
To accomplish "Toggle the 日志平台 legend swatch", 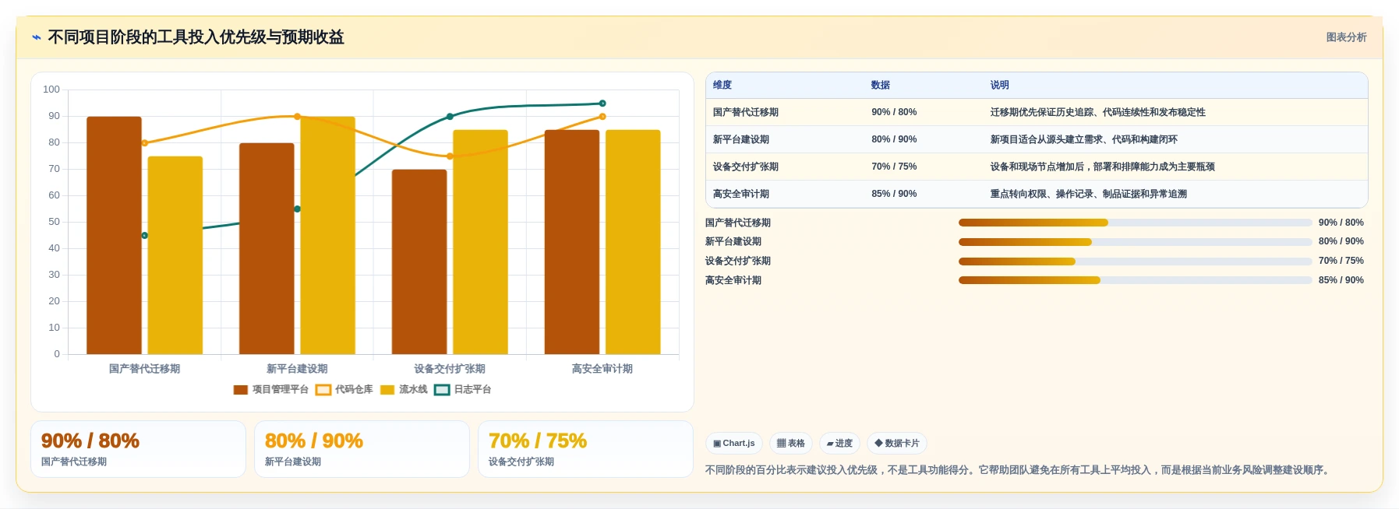I will (x=442, y=390).
